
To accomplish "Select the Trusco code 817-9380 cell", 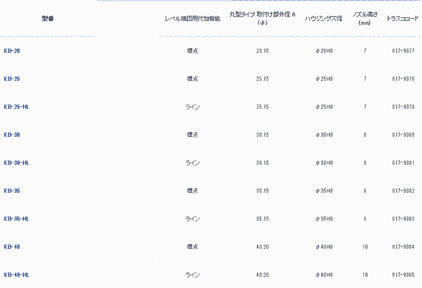I will tap(403, 135).
